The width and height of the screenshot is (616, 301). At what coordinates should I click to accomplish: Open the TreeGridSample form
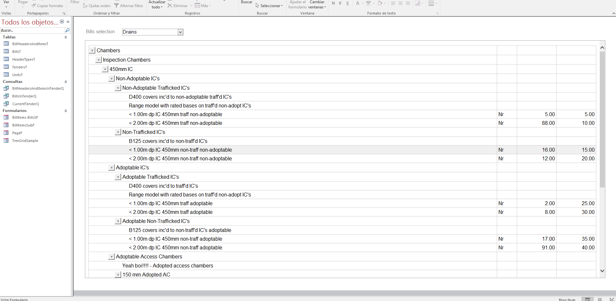click(x=25, y=141)
